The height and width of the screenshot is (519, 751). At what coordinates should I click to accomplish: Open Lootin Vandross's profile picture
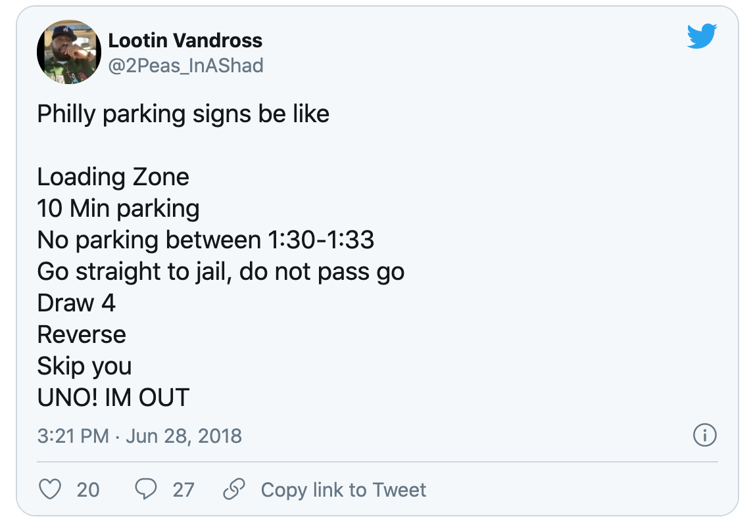pyautogui.click(x=68, y=51)
